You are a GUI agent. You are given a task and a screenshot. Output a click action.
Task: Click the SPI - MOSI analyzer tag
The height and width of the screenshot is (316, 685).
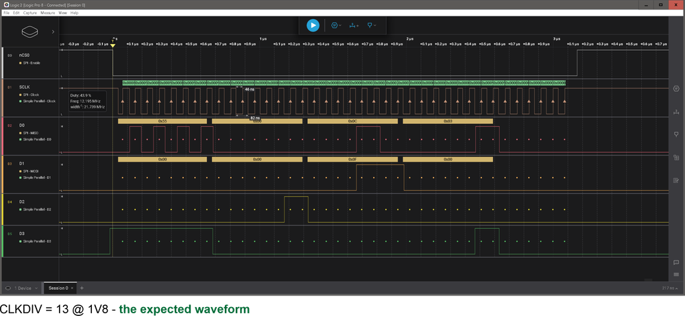click(29, 171)
